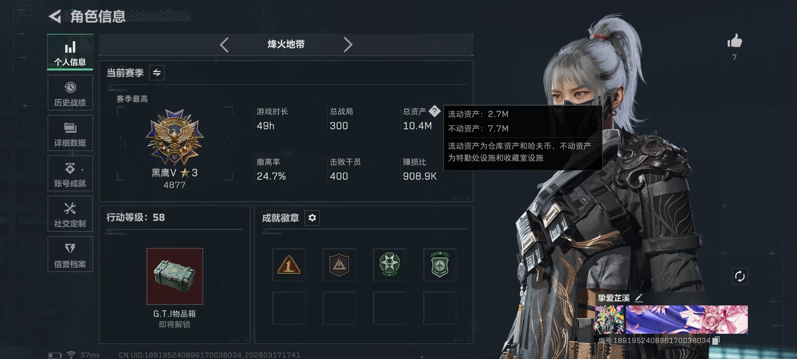The height and width of the screenshot is (359, 797).
Task: Select the green skull star badge
Action: [389, 265]
